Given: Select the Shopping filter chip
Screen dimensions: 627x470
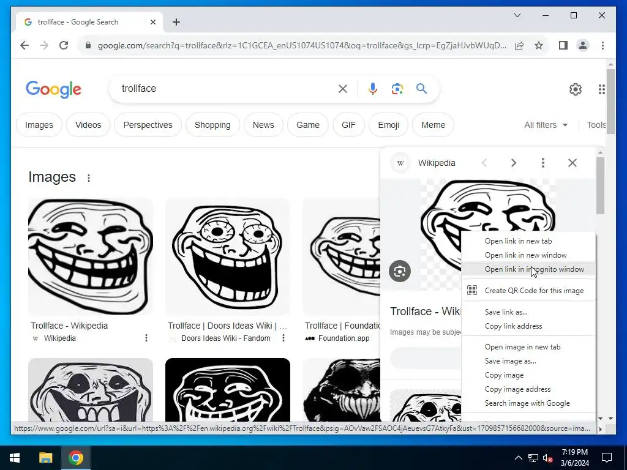Looking at the screenshot, I should tap(212, 125).
